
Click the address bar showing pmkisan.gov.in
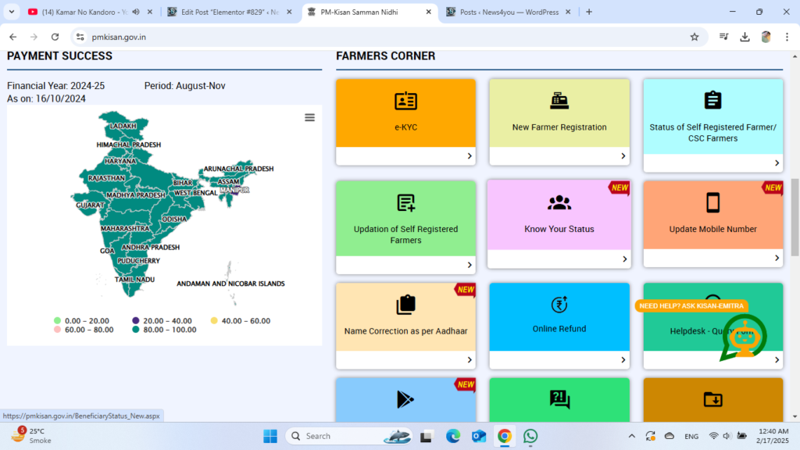click(x=387, y=37)
